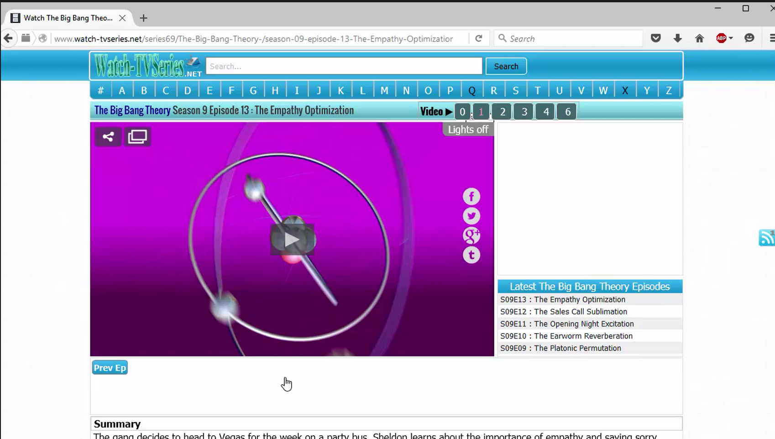Select video source 4

(x=546, y=112)
